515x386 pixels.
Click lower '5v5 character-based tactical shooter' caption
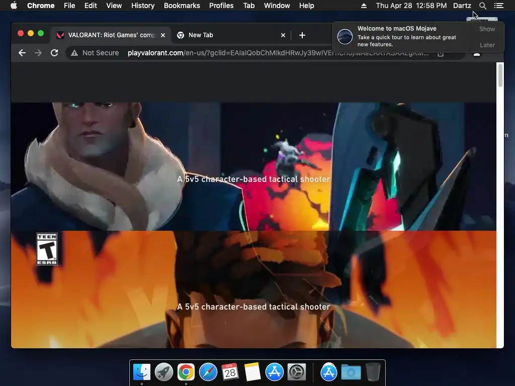[253, 307]
